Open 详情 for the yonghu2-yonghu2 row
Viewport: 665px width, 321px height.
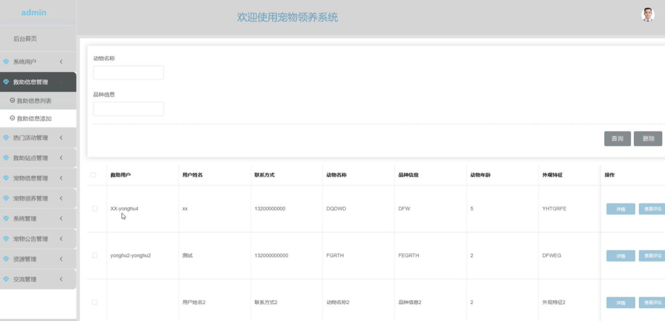point(621,256)
